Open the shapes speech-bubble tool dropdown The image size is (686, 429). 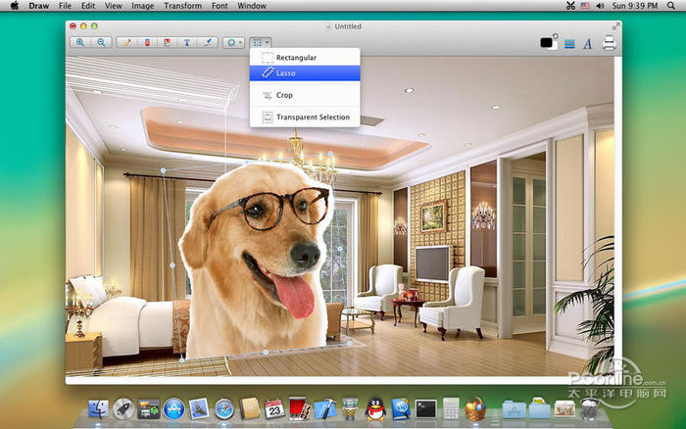click(233, 42)
